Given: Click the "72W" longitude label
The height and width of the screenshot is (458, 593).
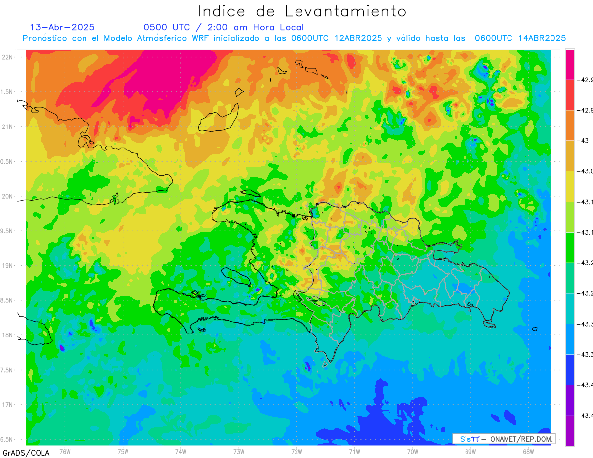Looking at the screenshot, I should tap(296, 451).
